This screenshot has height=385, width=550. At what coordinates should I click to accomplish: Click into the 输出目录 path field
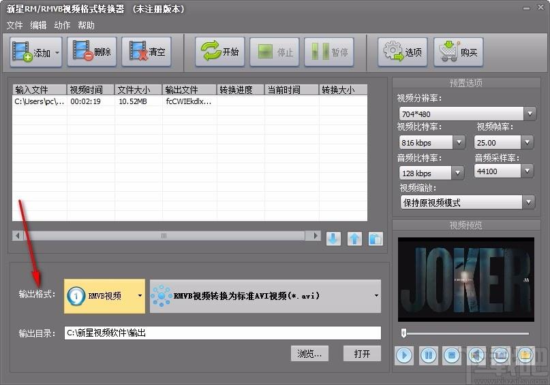point(223,333)
